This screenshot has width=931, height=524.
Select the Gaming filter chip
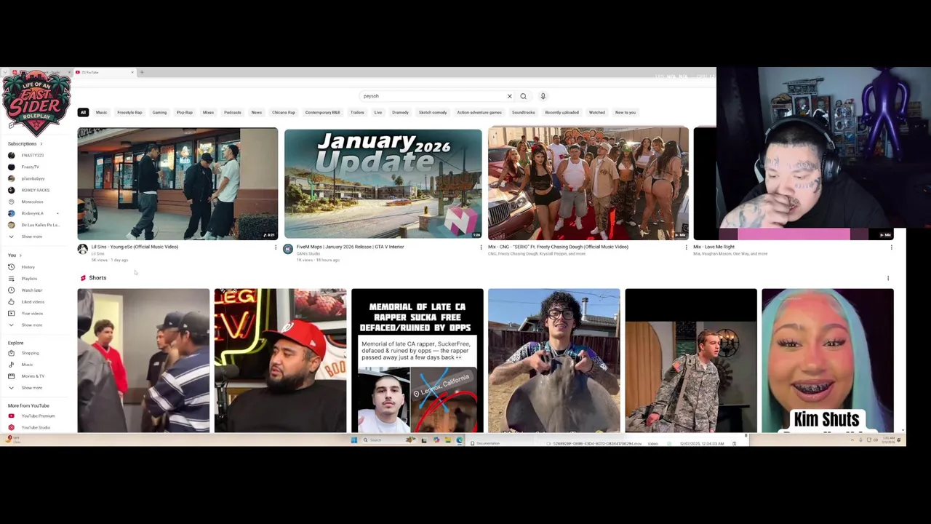coord(159,112)
